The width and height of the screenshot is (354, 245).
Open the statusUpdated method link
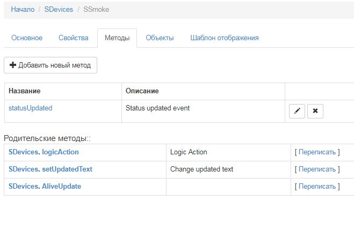[30, 108]
